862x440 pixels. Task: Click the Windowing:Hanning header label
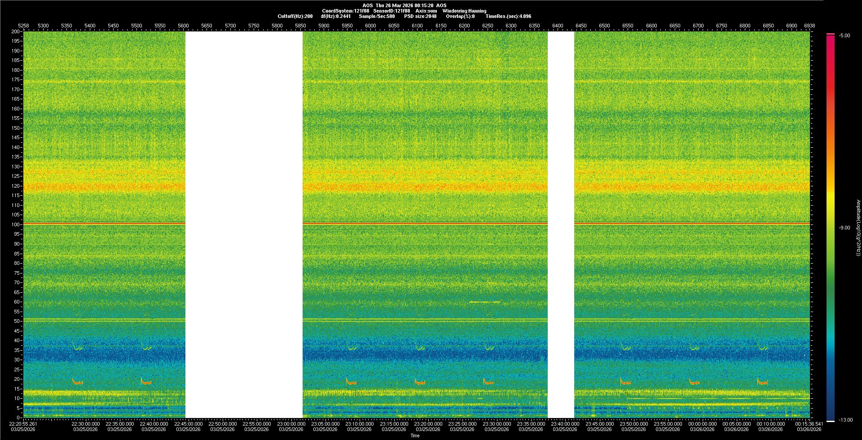(x=464, y=11)
